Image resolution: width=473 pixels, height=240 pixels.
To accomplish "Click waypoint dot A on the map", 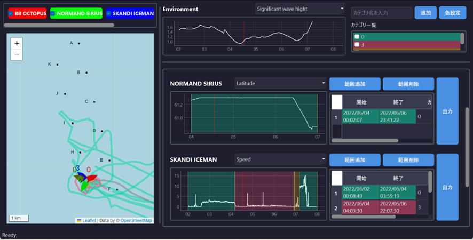I will pos(79,43).
